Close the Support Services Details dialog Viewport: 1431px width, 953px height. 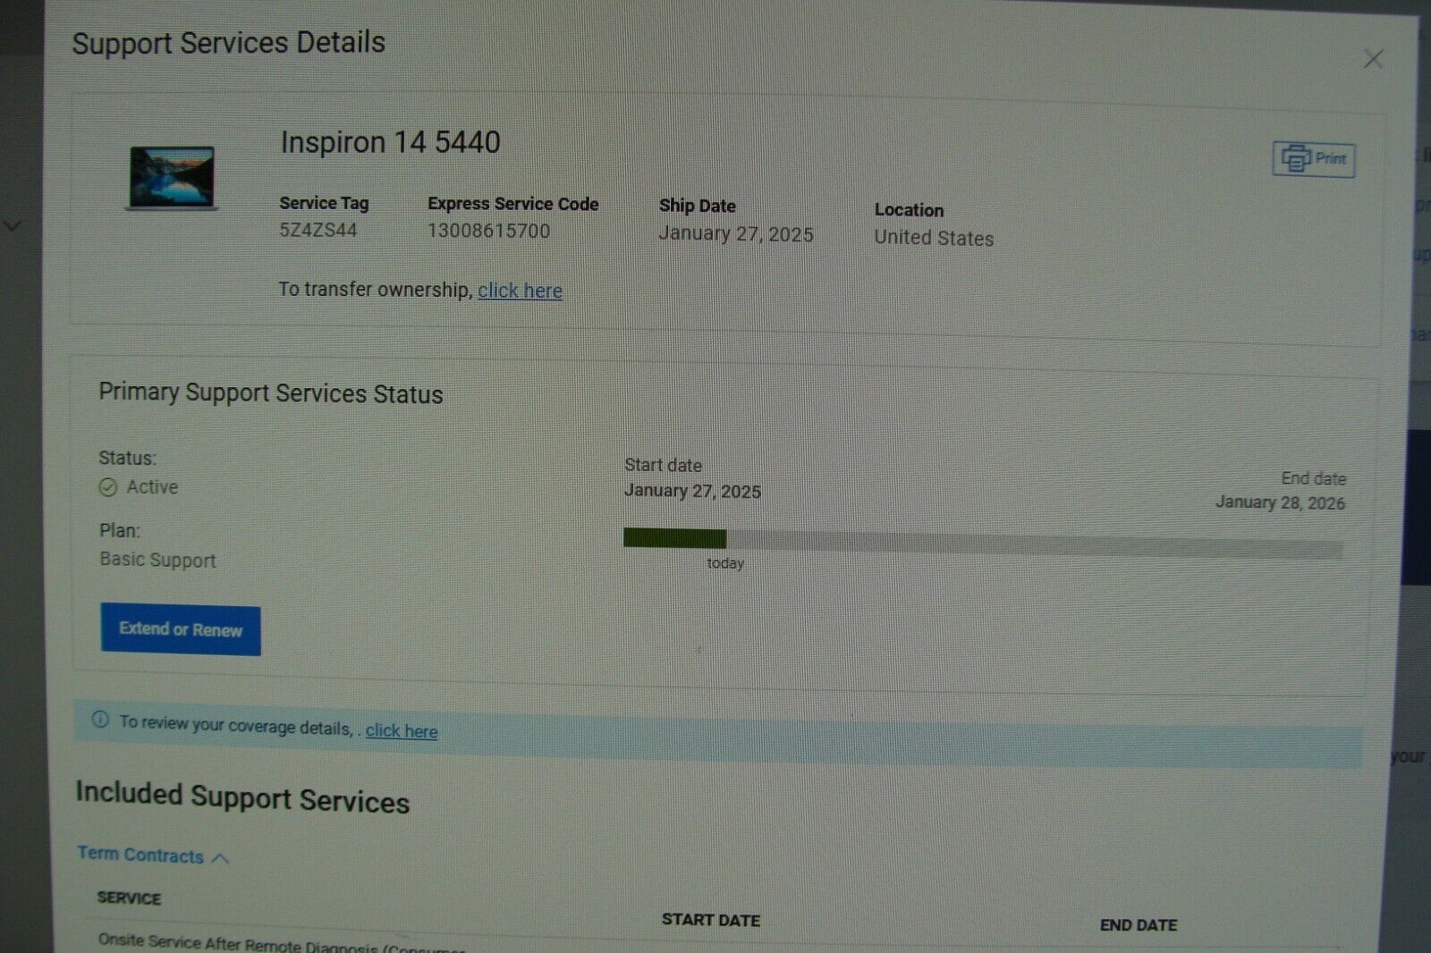pos(1373,60)
